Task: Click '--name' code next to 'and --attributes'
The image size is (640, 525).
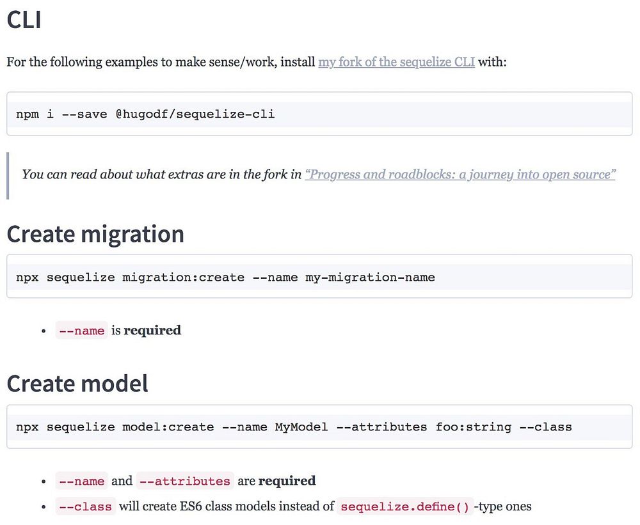Action: pyautogui.click(x=82, y=481)
